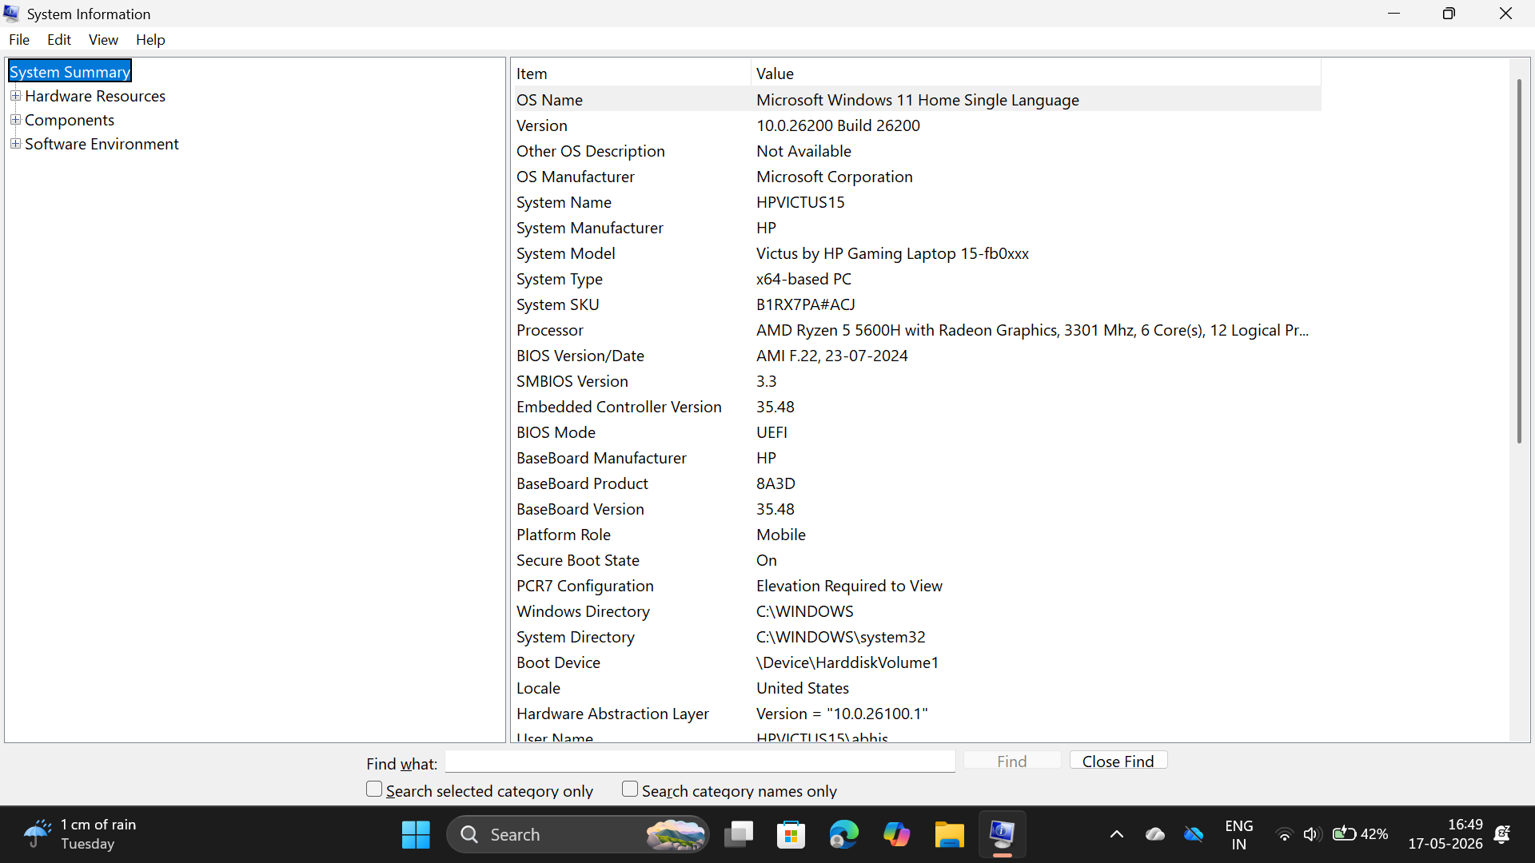Click the System Information title bar icon

(x=11, y=14)
